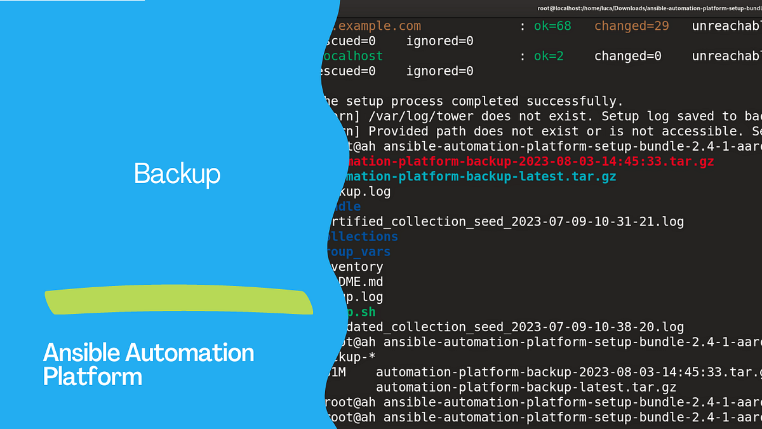The image size is (762, 429).
Task: Click the green highlight bar graphic
Action: click(178, 301)
